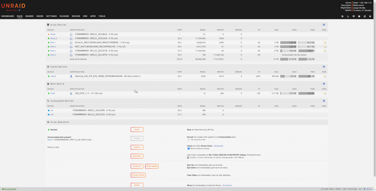
Task: Open the Disk 3 device link
Action: click(53, 51)
